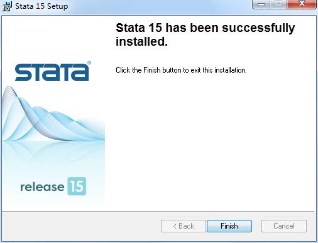This screenshot has height=243, width=318.
Task: Click the 'Stata 15 has been successfully installed.' heading
Action: 206,34
